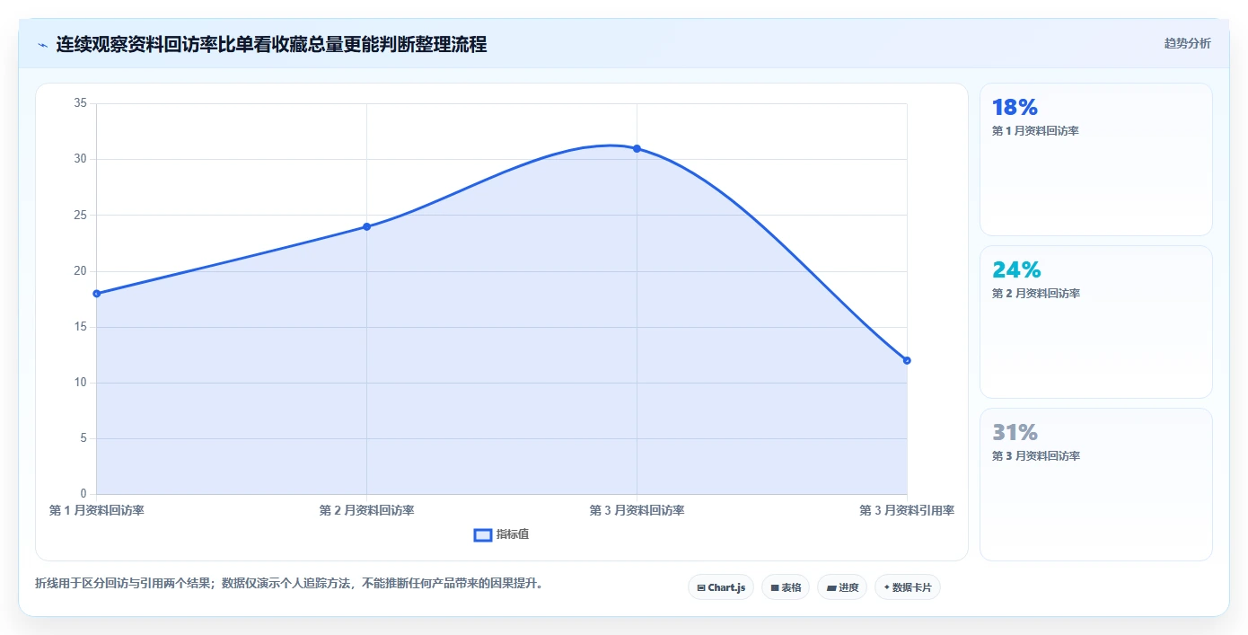This screenshot has height=635, width=1248.
Task: Click the y-axis label 0
Action: pyautogui.click(x=83, y=494)
